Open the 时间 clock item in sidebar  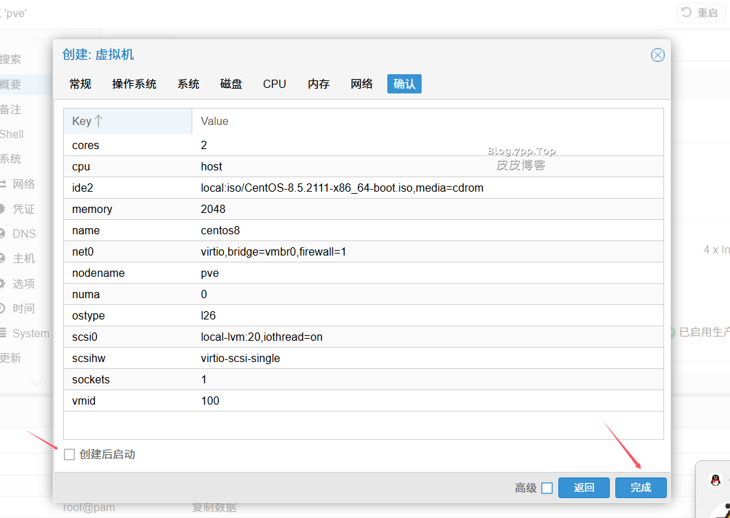(x=23, y=308)
